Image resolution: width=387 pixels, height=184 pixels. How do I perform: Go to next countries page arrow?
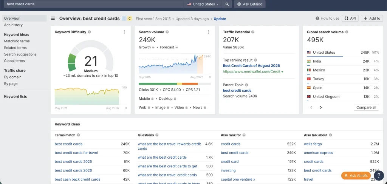(x=320, y=107)
